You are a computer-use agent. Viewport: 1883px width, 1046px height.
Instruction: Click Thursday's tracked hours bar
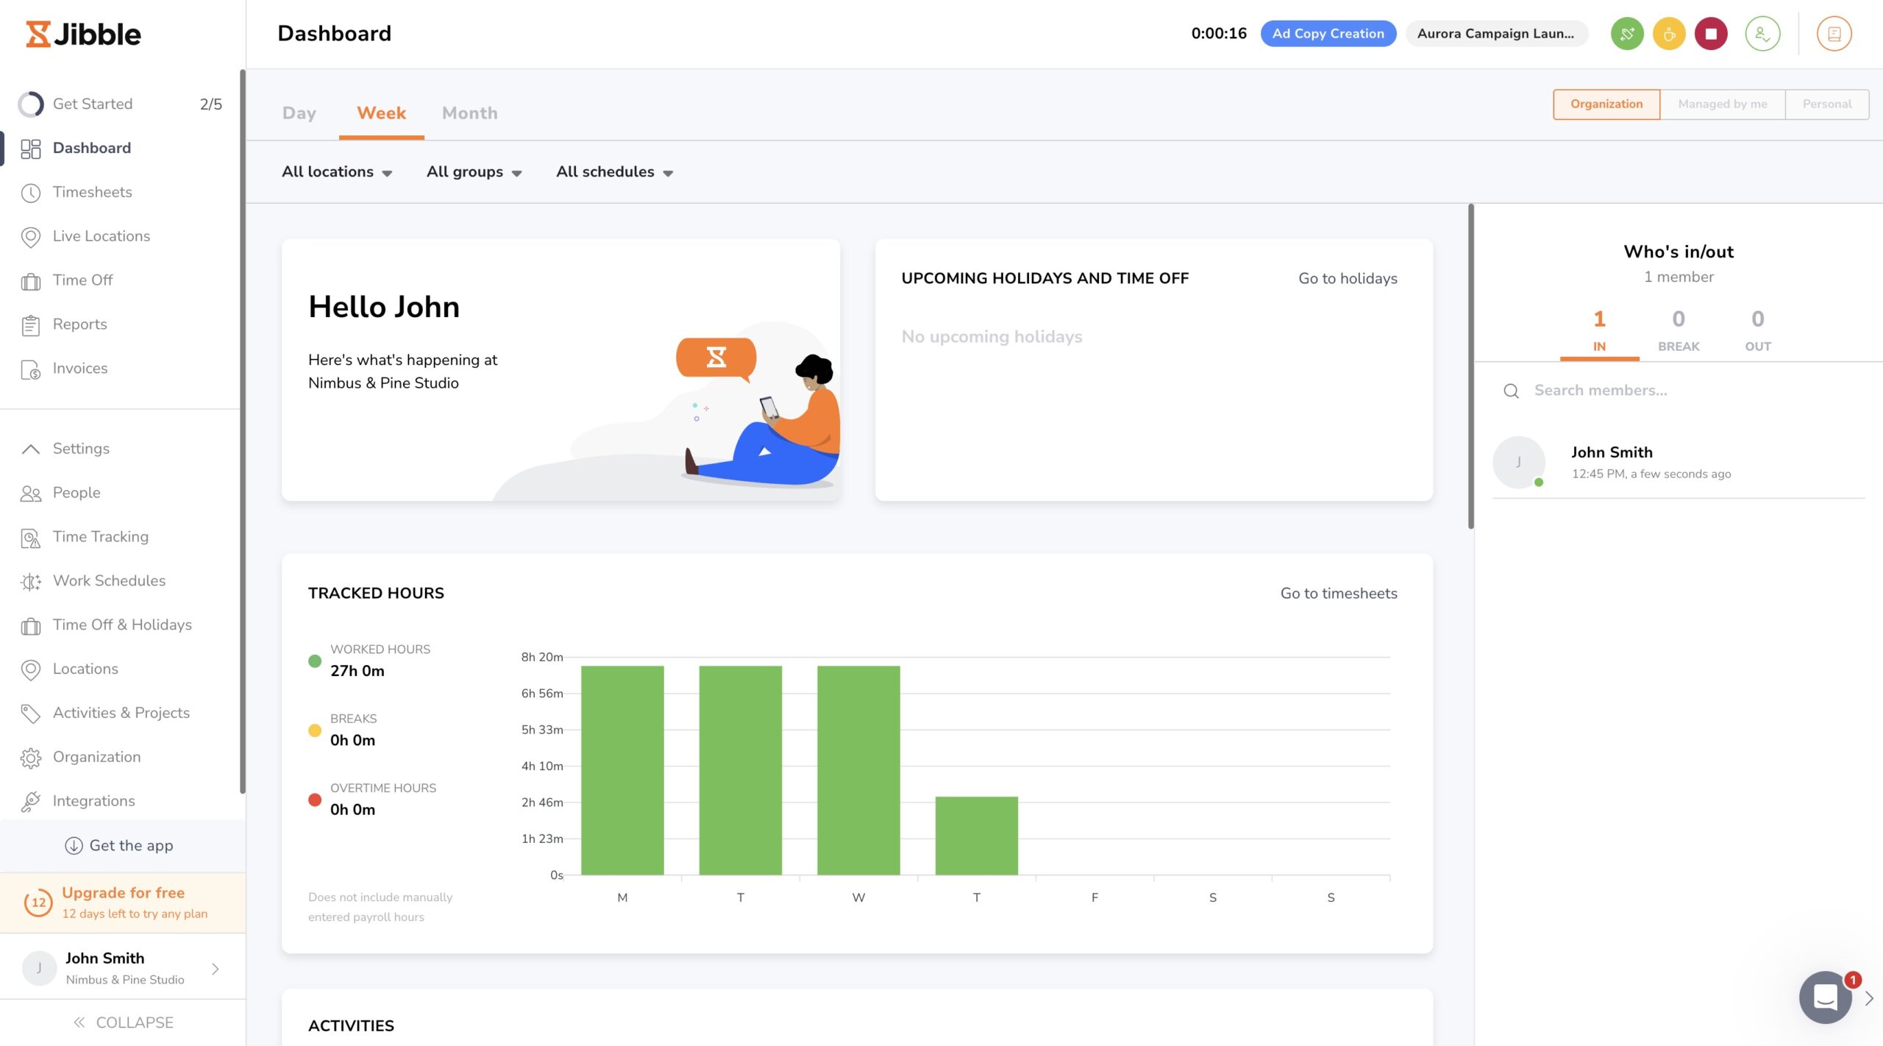977,836
